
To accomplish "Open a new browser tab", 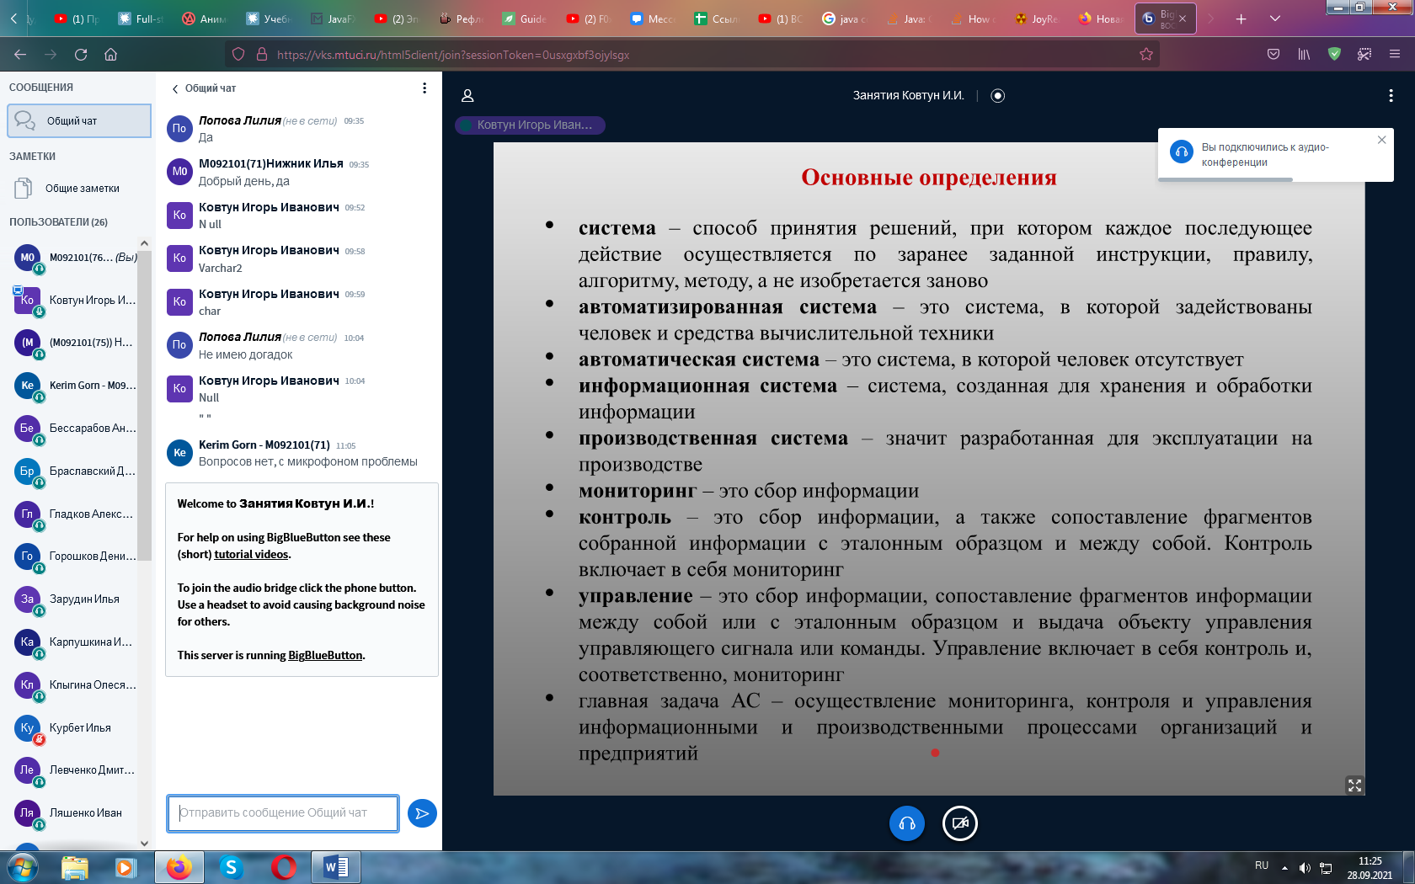I will tap(1241, 19).
